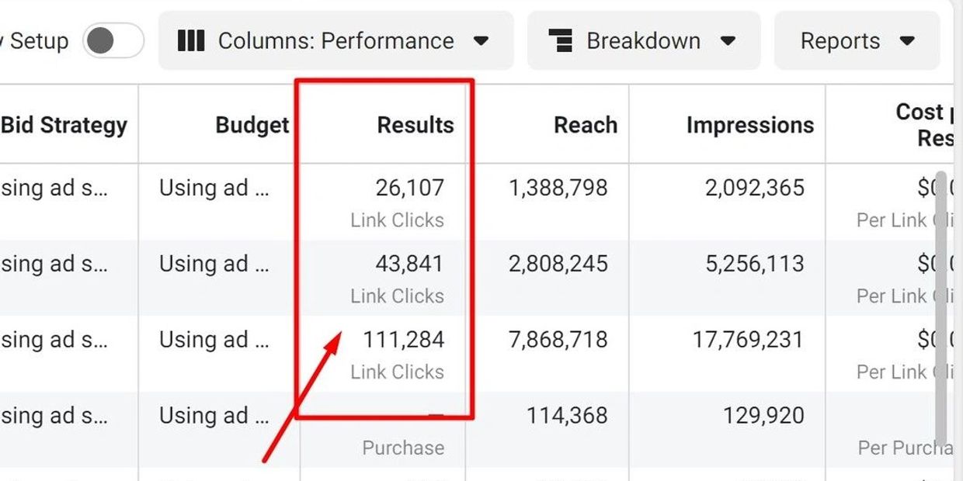
Task: Click the 1,388,798 reach value
Action: click(558, 188)
